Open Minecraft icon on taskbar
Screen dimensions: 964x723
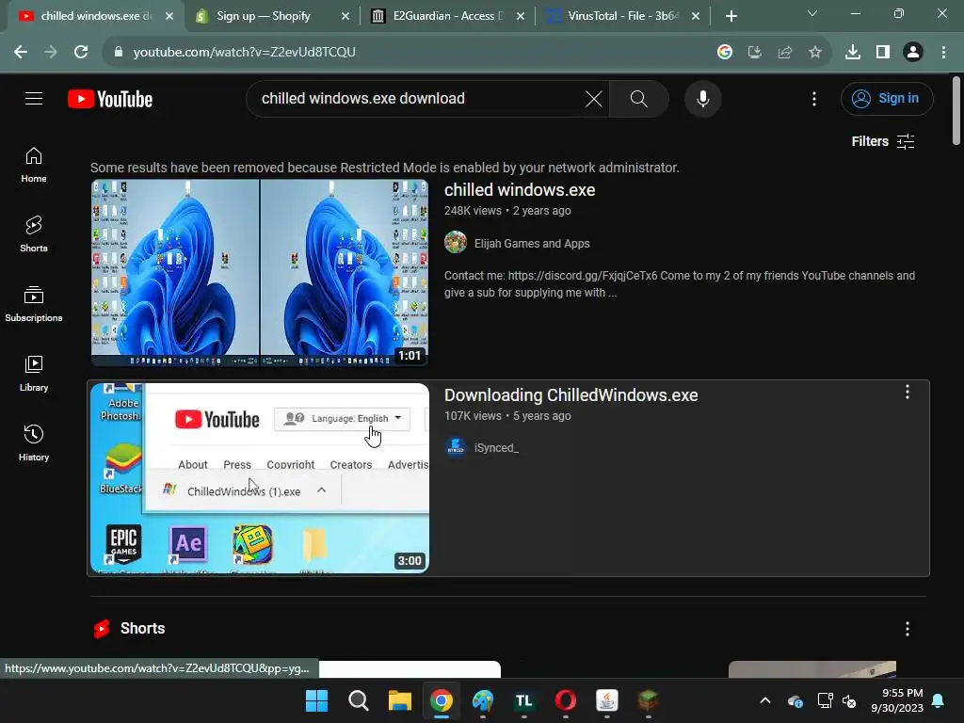pos(648,700)
